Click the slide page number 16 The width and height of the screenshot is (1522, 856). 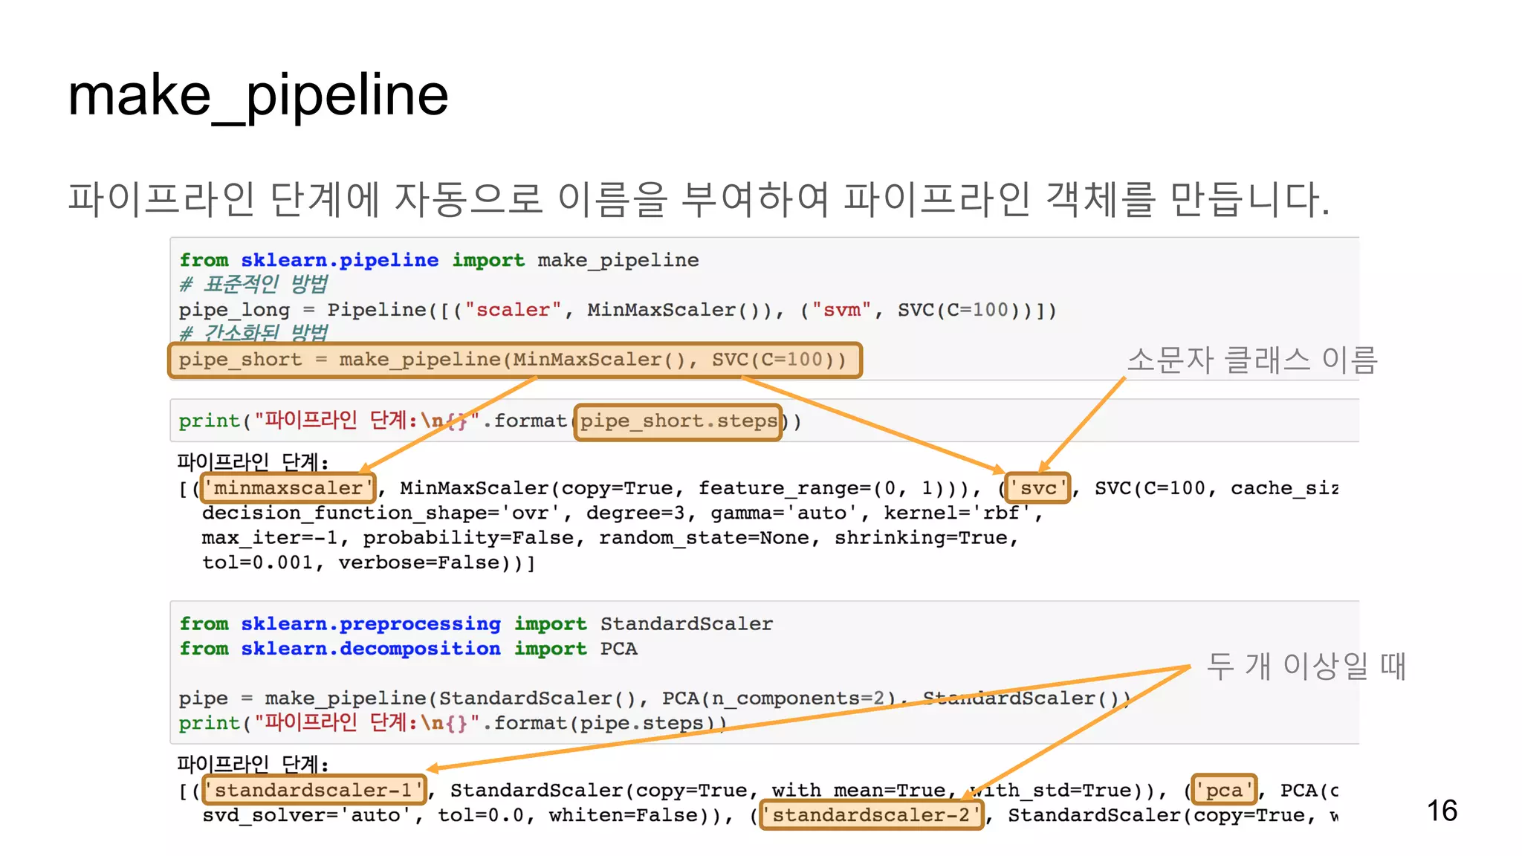1441,811
